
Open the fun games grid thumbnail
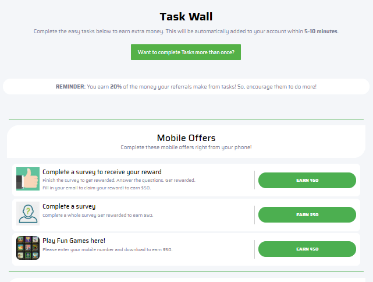(28, 248)
